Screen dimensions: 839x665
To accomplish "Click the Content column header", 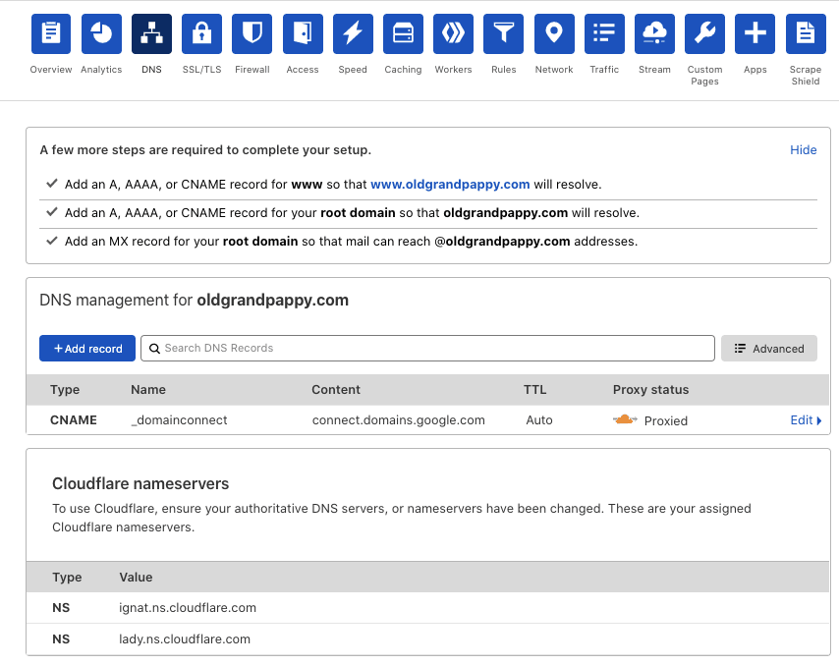I will click(336, 390).
